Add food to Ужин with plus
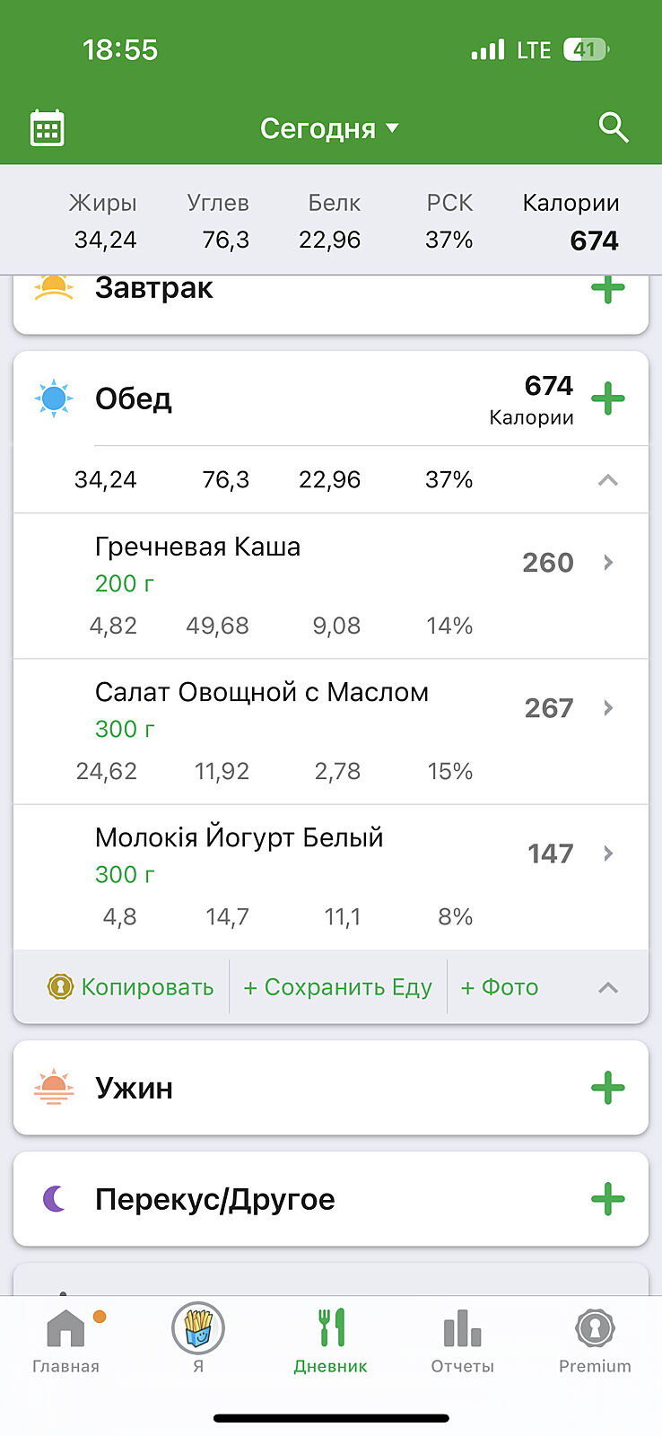The height and width of the screenshot is (1436, 662). (607, 1088)
